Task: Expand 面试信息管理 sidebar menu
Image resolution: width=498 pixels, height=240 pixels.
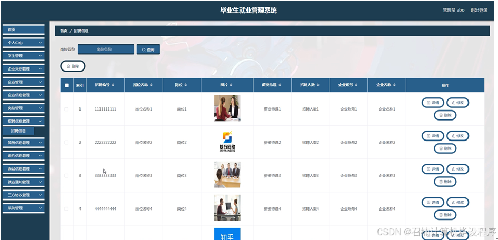Action: tap(24, 168)
